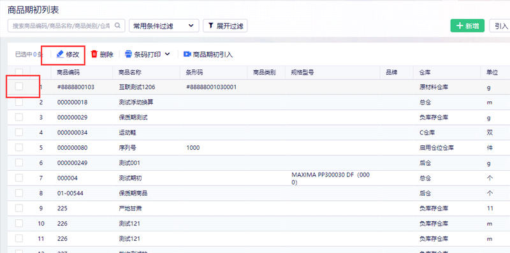Click the search magnifier icon

(117, 25)
